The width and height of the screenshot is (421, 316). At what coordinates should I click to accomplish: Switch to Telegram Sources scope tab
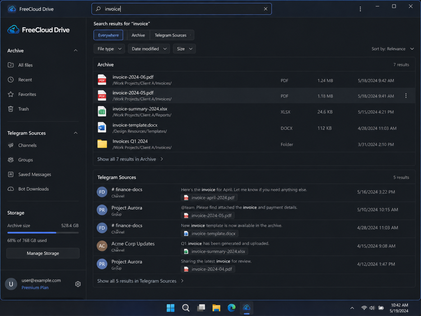172,35
